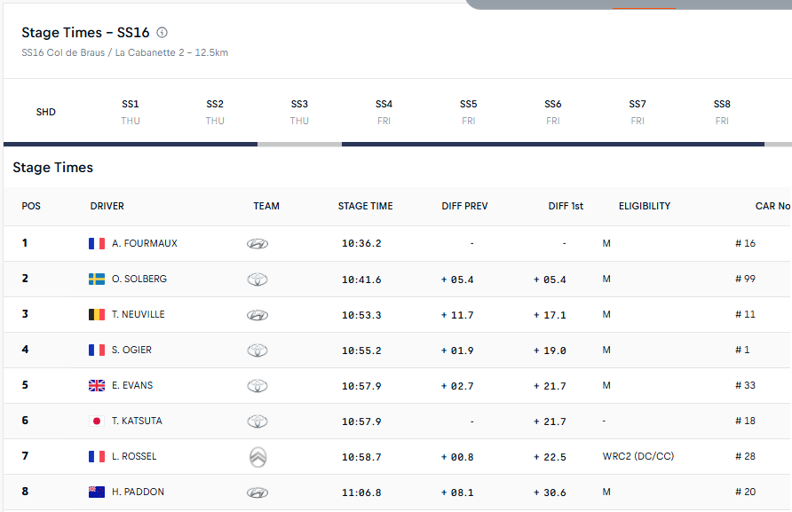
Task: Click the Belgian flag beside T. Neuville
Action: (x=97, y=314)
